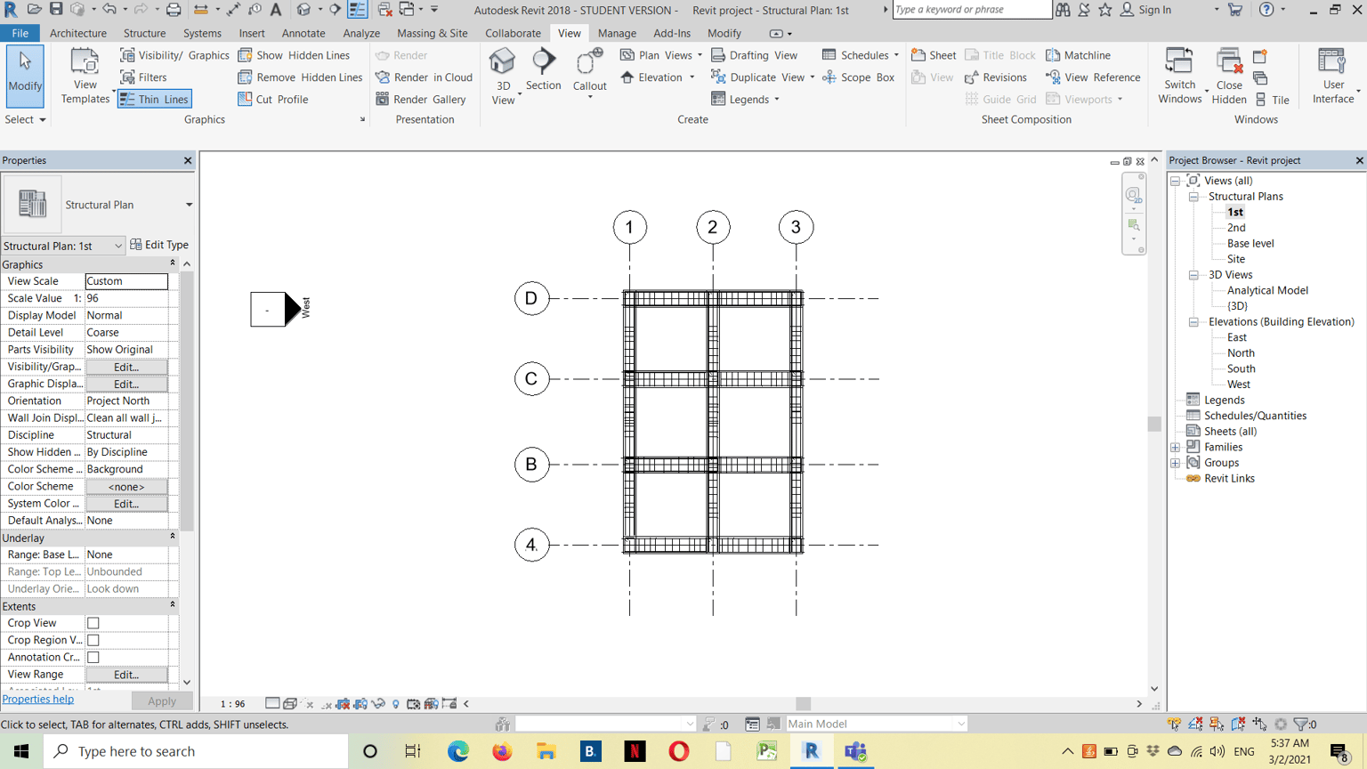
Task: Open User Interface options
Action: [x=1332, y=77]
